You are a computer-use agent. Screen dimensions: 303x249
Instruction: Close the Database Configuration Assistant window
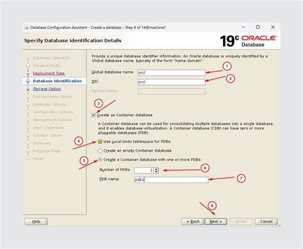273,27
